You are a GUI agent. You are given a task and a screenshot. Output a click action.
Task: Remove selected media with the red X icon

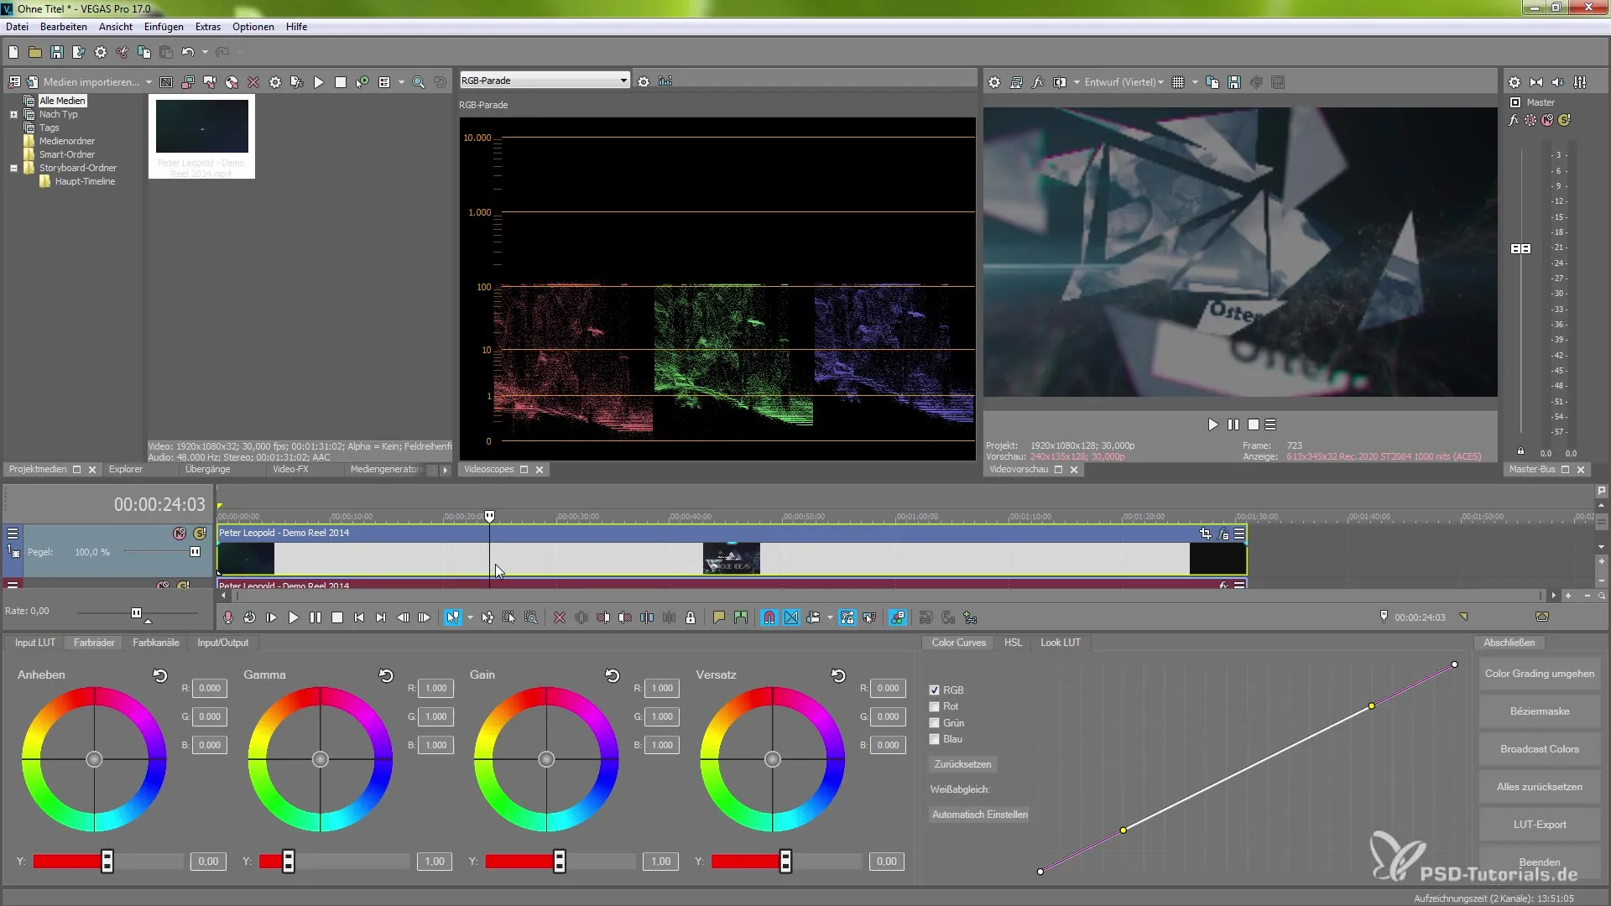[x=253, y=82]
